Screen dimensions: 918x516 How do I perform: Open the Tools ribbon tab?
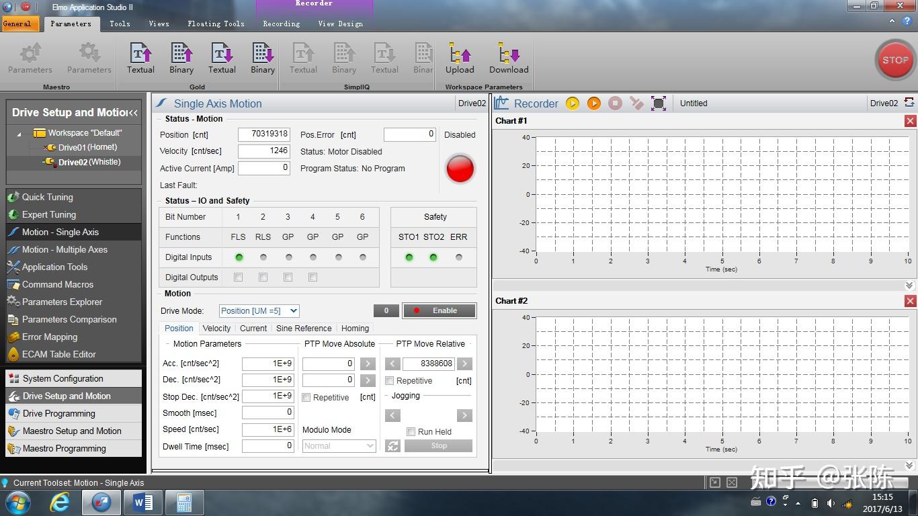[120, 24]
